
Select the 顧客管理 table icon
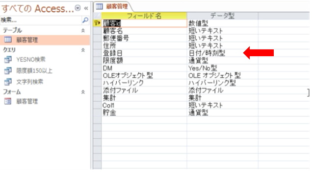click(x=8, y=40)
